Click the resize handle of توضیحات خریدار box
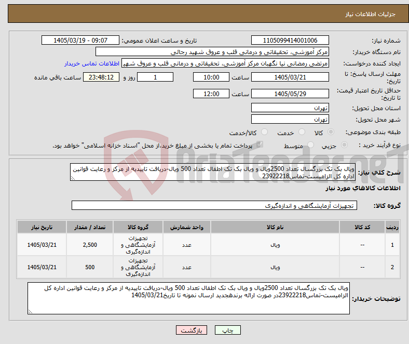The height and width of the screenshot is (344, 409). coord(30,312)
